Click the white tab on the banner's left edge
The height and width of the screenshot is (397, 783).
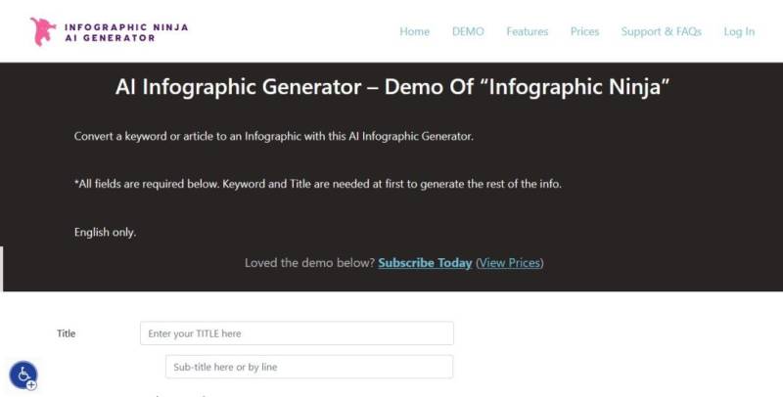[x=2, y=269]
